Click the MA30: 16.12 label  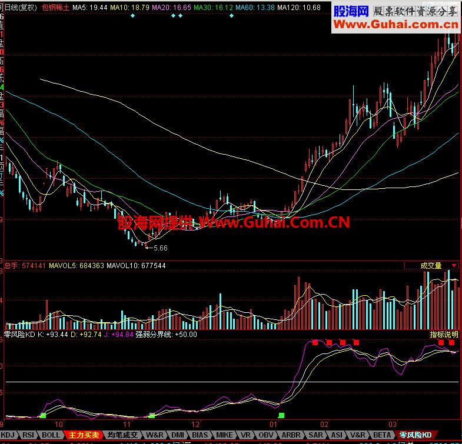coord(213,8)
